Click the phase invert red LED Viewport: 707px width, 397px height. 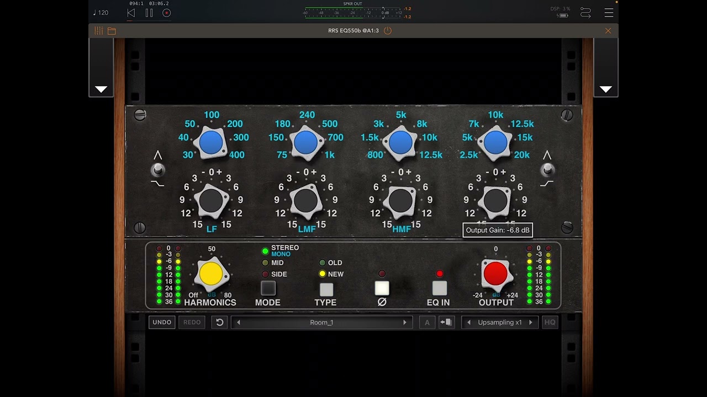tap(382, 273)
